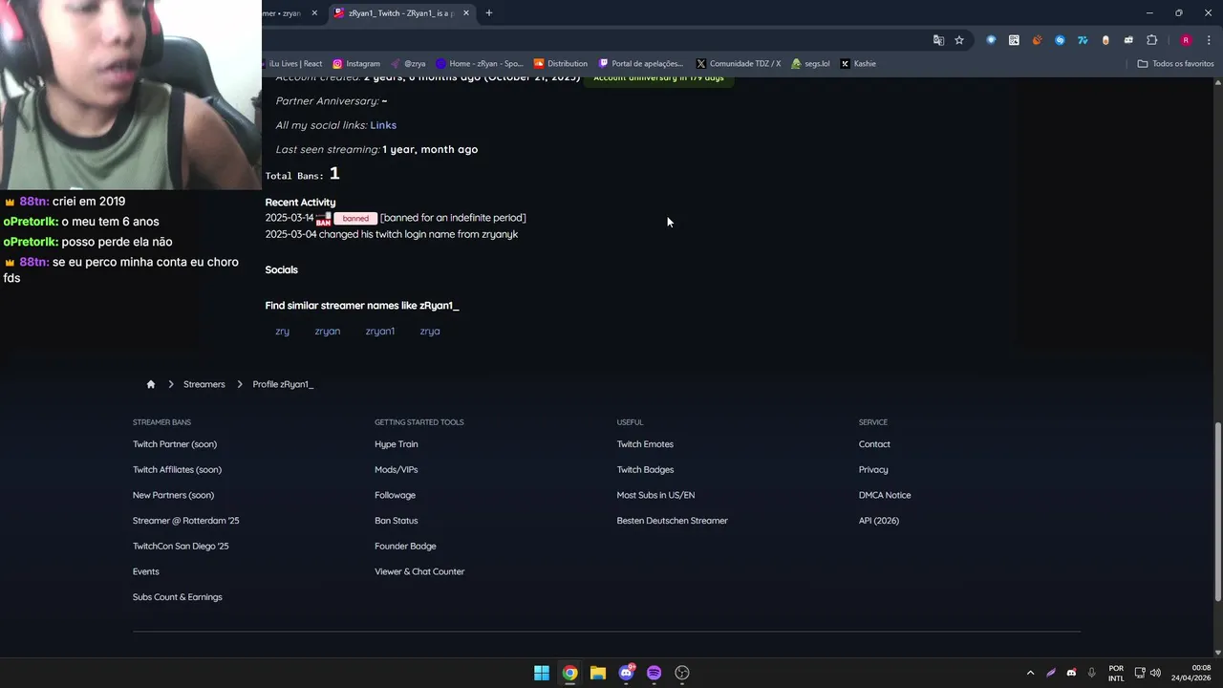Close the first partially visible tab
This screenshot has height=688, width=1223.
pos(314,13)
